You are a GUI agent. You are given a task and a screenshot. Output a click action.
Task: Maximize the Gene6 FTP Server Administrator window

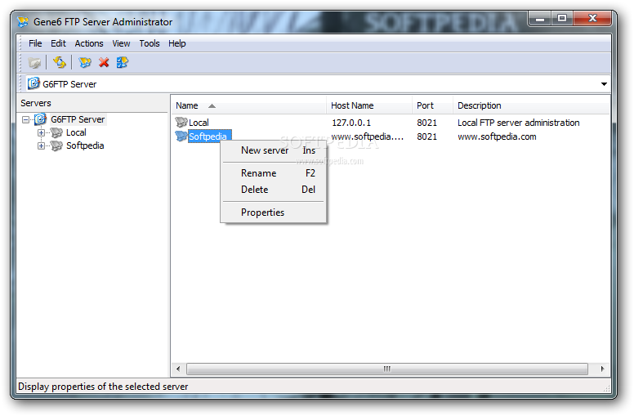tap(562, 19)
